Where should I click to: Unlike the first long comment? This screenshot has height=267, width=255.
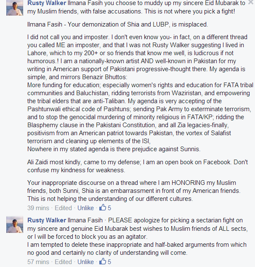[85, 208]
